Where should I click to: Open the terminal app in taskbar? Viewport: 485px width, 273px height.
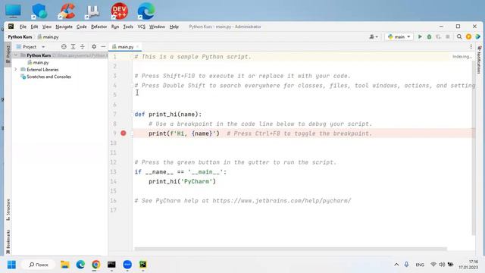pos(111,265)
